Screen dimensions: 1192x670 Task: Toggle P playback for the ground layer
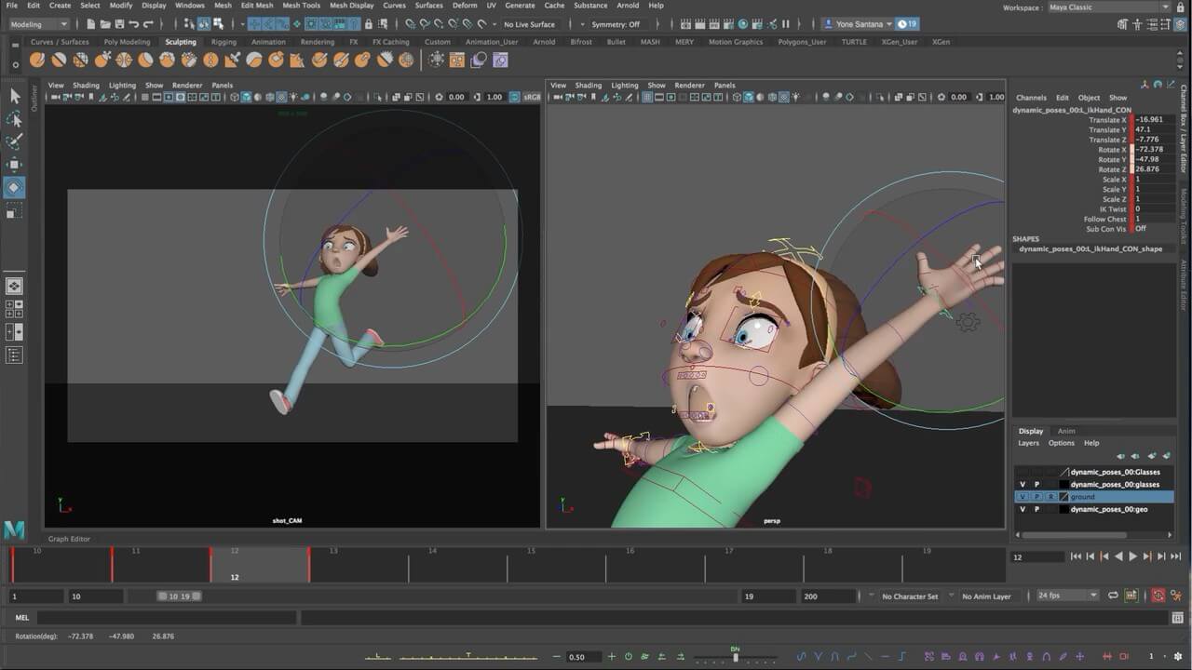(x=1036, y=497)
